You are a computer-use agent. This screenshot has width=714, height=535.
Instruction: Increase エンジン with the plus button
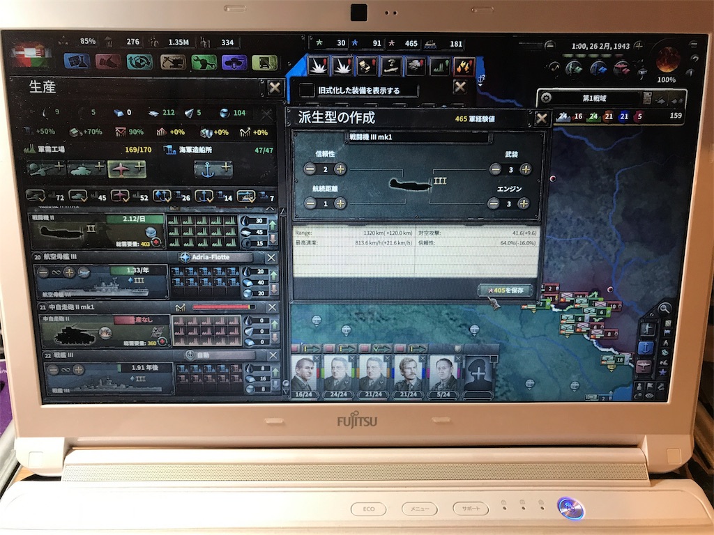(x=524, y=203)
